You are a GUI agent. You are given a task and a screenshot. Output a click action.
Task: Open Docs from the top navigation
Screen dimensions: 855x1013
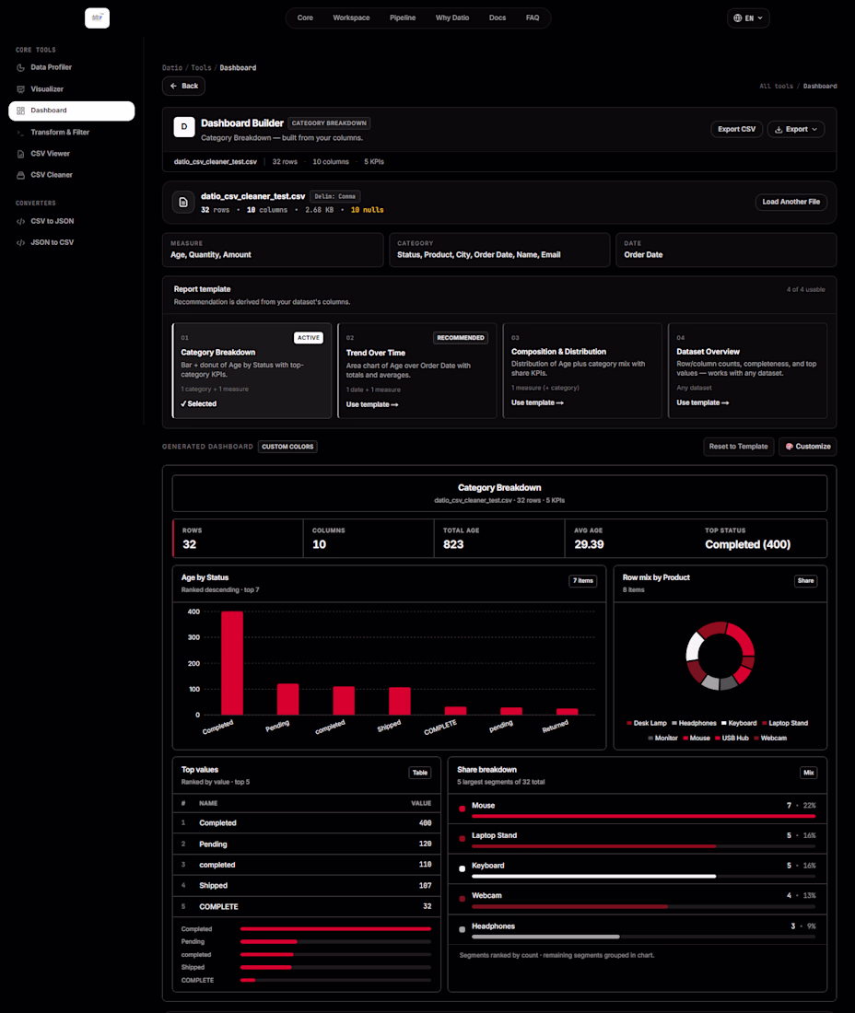(x=498, y=18)
